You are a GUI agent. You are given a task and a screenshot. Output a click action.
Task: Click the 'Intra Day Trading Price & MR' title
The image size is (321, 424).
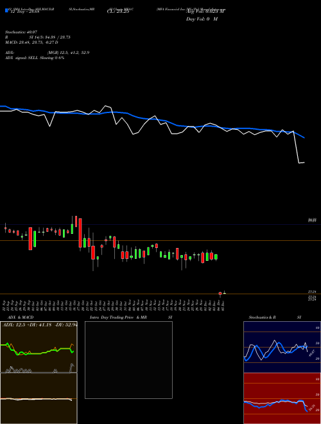click(x=118, y=317)
